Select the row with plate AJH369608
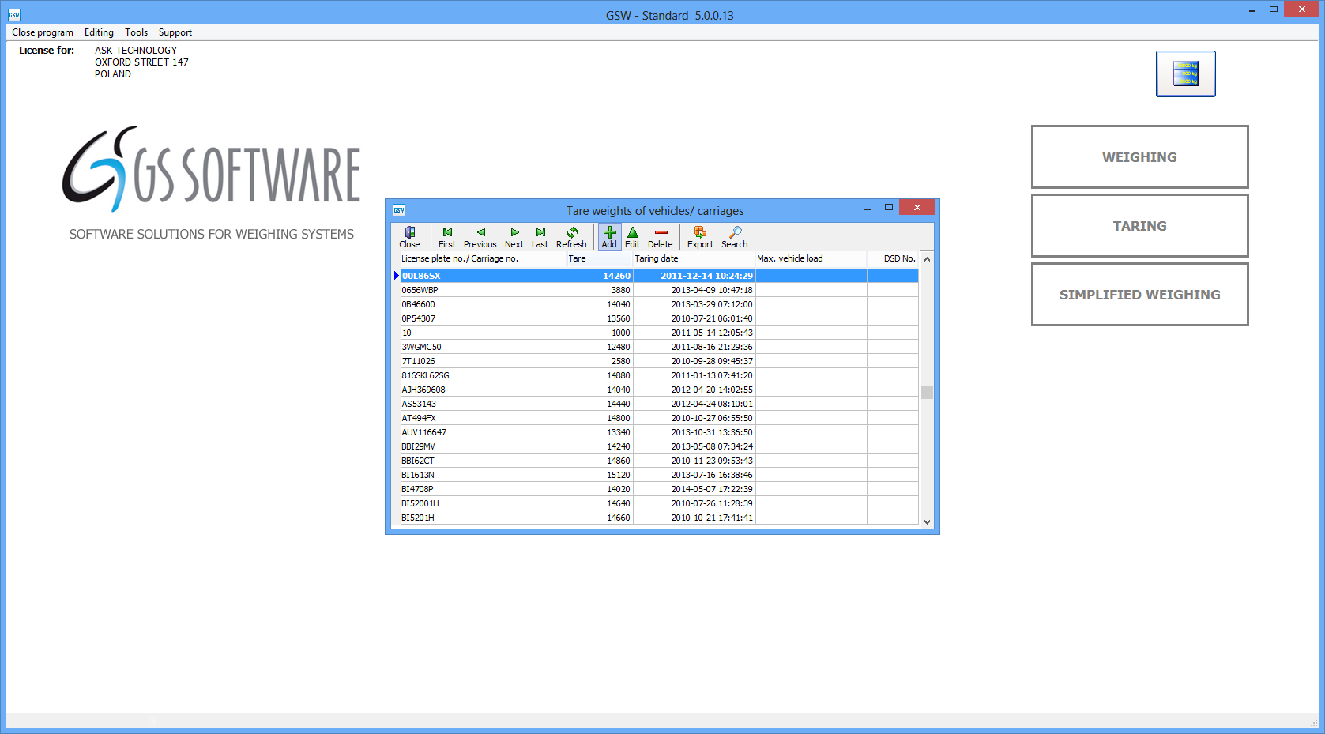 coord(423,390)
